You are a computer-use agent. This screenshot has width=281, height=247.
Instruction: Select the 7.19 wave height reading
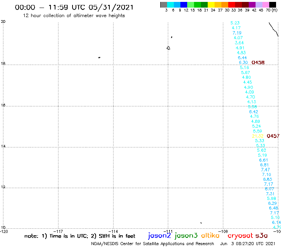[x=237, y=33]
